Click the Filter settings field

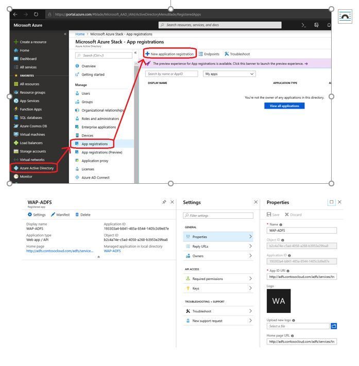click(x=218, y=216)
